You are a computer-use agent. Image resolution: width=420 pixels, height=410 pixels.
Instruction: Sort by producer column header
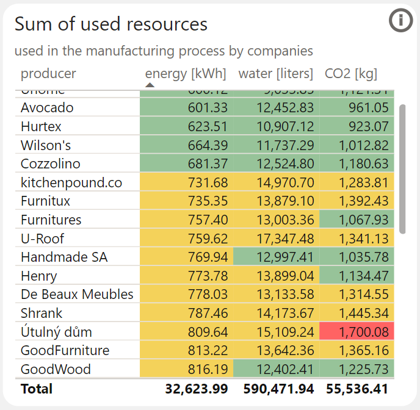[48, 73]
